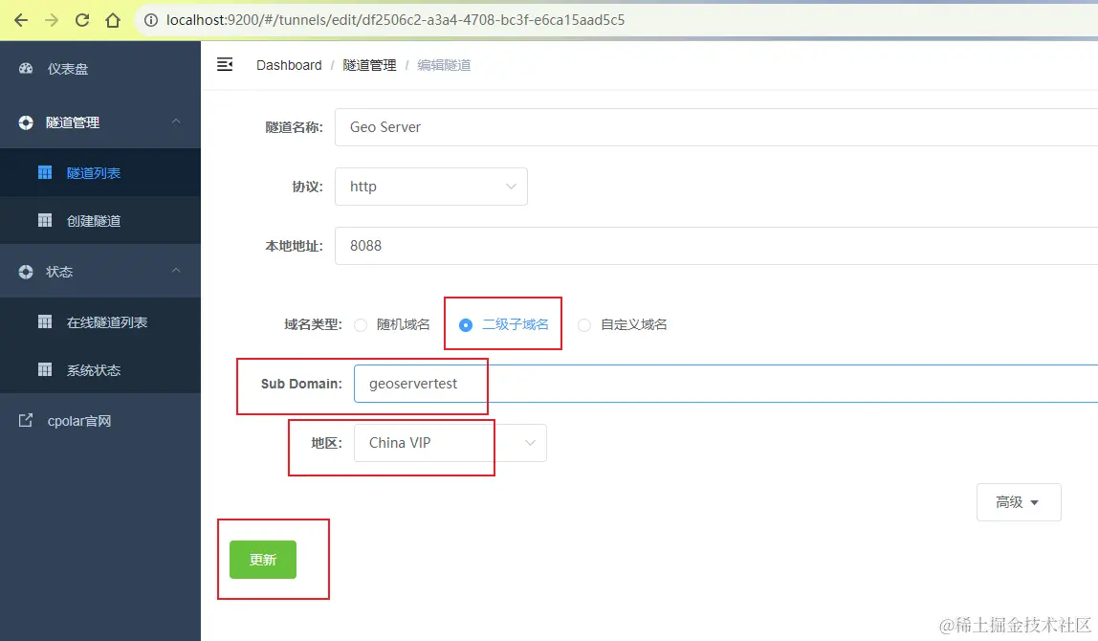Screen dimensions: 1098x641
Task: Click the browser back arrow
Action: (21, 20)
